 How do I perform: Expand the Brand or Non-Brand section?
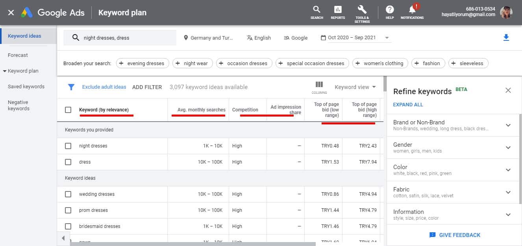pos(508,125)
